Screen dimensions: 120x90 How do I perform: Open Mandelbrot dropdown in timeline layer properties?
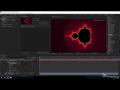coord(19,63)
